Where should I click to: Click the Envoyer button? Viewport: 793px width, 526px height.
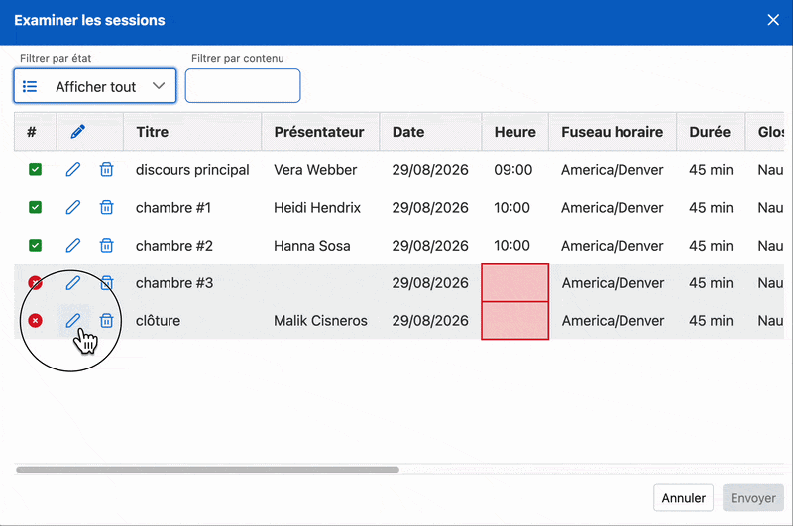click(x=753, y=498)
